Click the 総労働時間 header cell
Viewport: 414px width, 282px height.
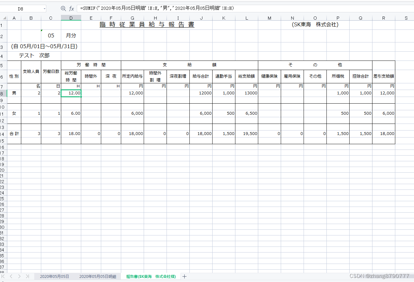[x=71, y=76]
